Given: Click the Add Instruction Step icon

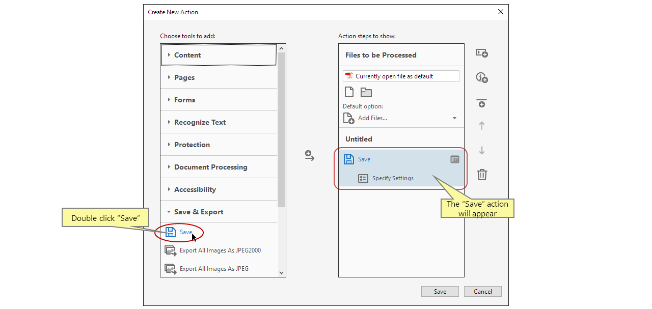Looking at the screenshot, I should pos(481,77).
